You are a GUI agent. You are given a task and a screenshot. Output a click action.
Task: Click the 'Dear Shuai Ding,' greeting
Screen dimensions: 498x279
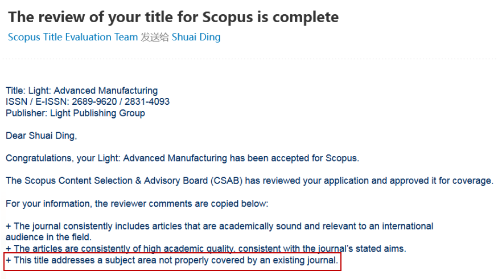[x=41, y=136]
